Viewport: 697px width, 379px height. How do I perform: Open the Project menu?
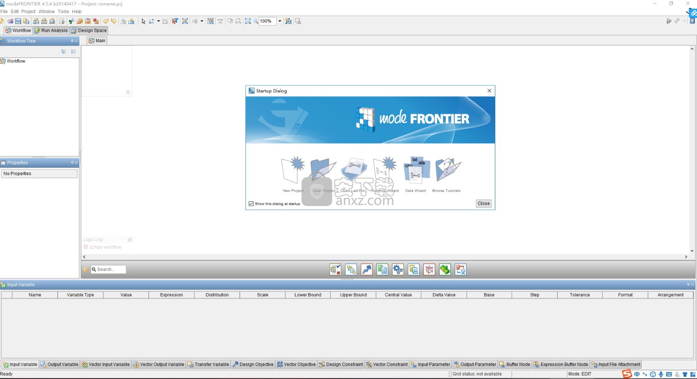click(x=28, y=11)
